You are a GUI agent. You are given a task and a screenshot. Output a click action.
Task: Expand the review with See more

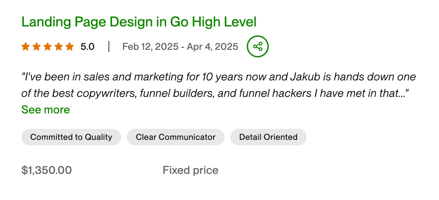45,110
